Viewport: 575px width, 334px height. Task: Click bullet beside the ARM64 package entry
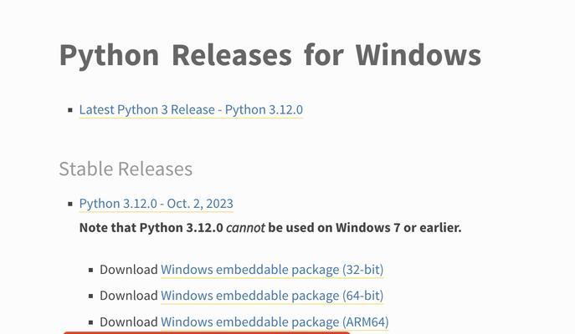coord(91,322)
